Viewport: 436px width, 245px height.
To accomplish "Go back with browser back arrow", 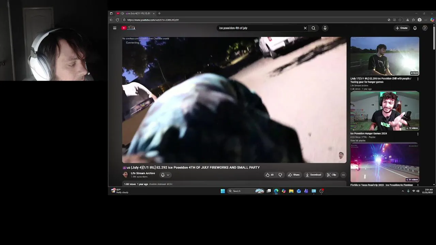I will click(x=111, y=20).
